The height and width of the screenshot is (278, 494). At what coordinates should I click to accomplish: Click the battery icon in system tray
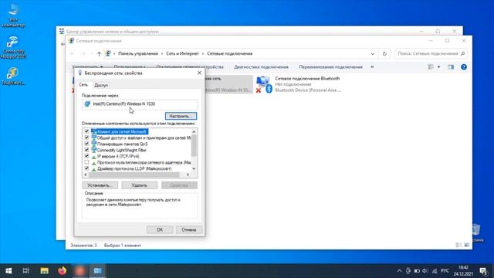417,271
